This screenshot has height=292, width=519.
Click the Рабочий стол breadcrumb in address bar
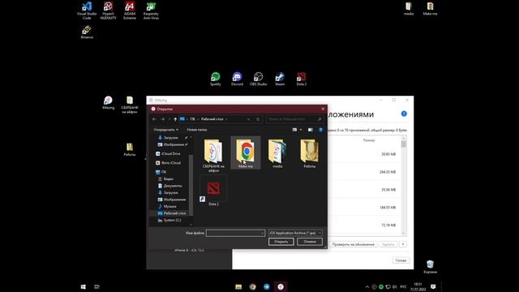[212, 119]
